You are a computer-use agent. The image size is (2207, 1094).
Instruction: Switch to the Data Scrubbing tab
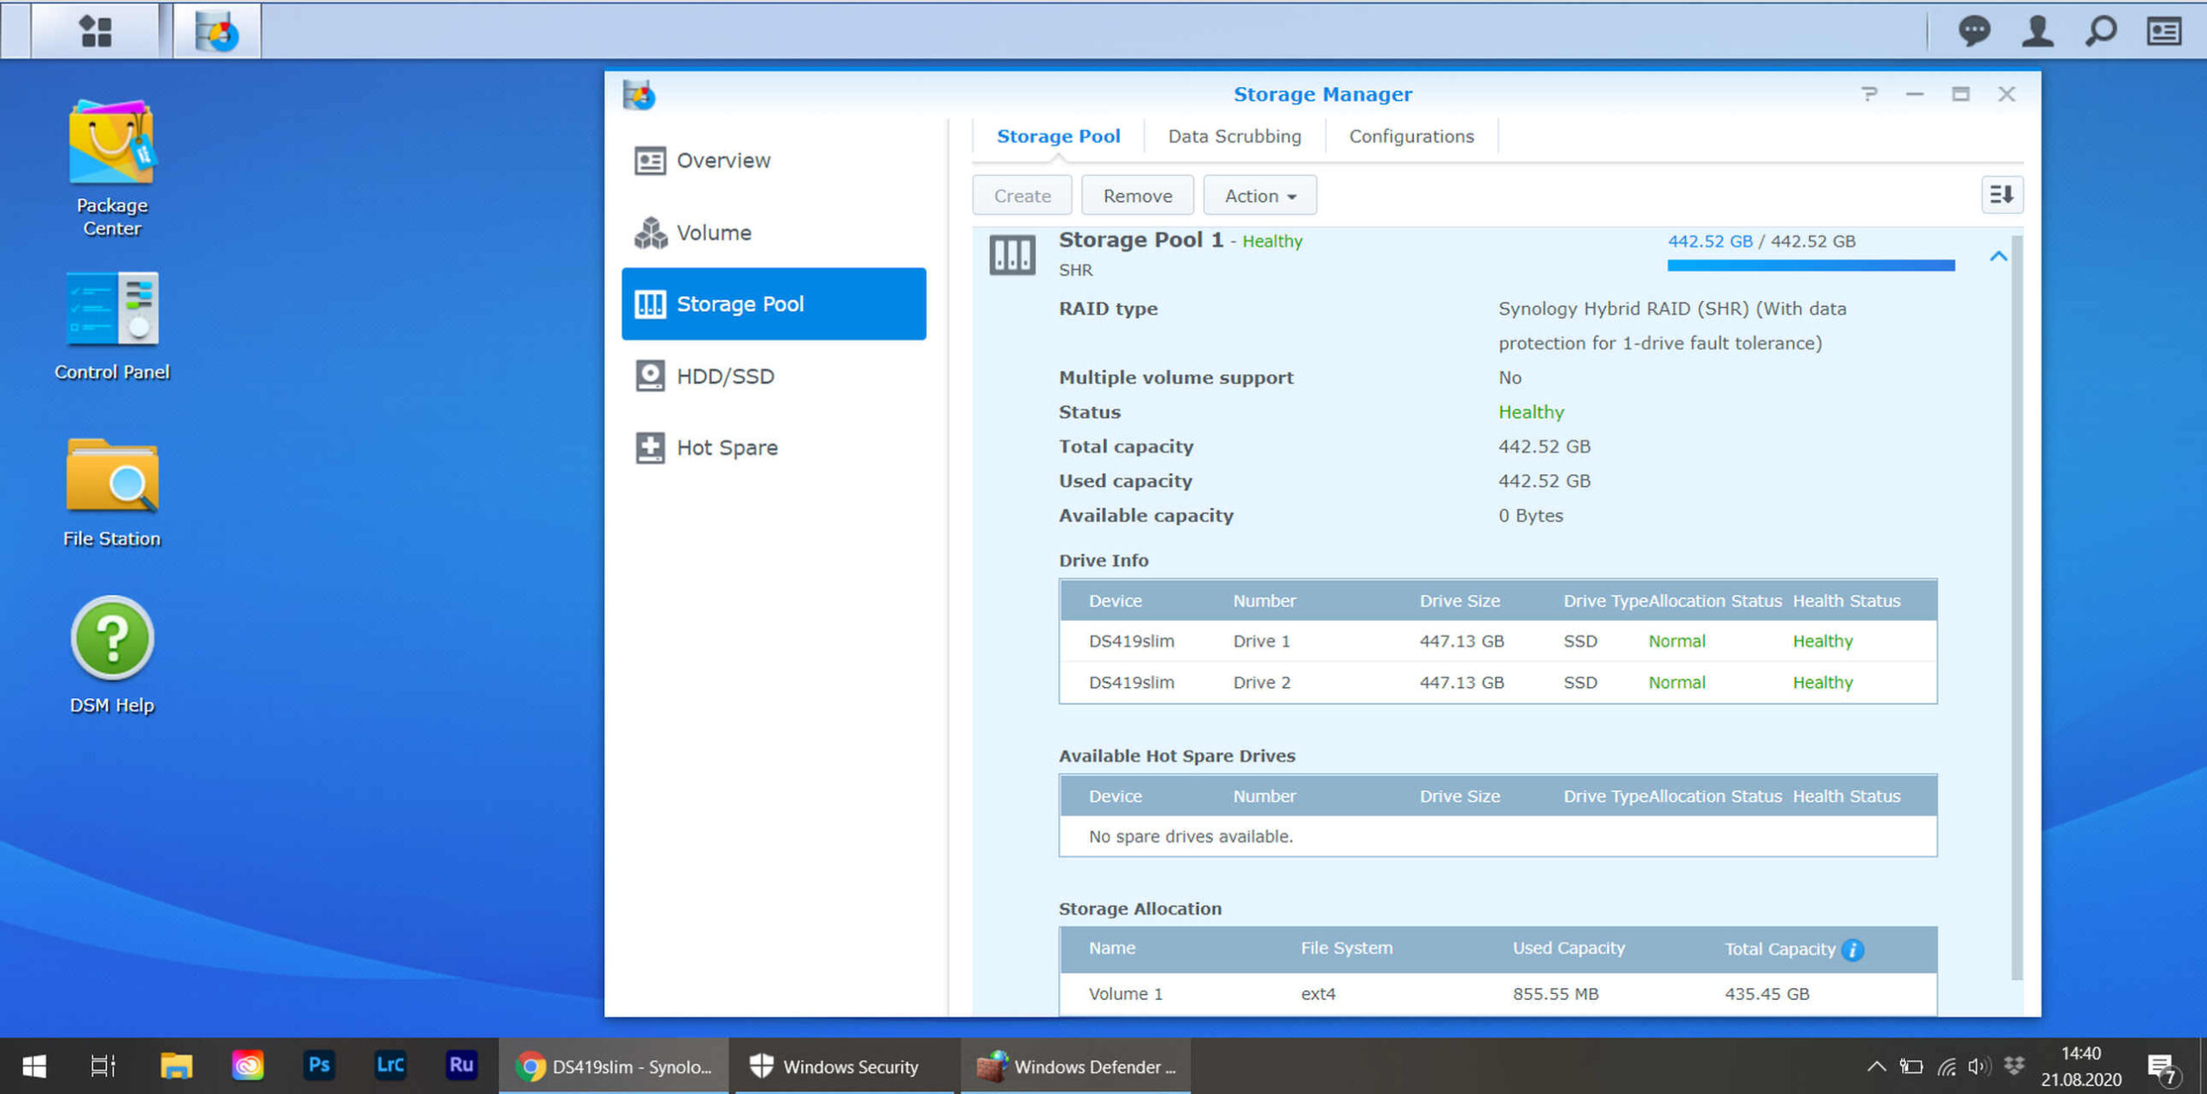1234,136
